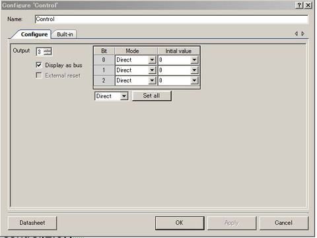Click into the Name text field
The image size is (317, 238).
tap(172, 19)
